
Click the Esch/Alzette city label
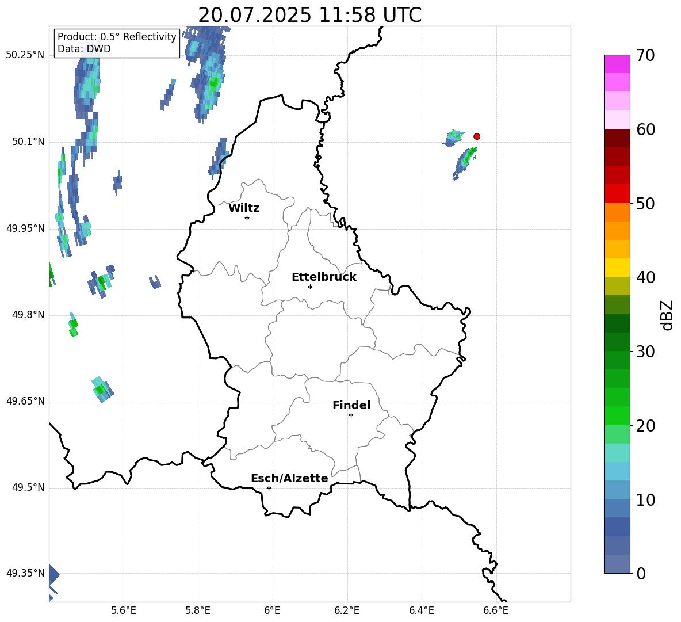coord(289,478)
